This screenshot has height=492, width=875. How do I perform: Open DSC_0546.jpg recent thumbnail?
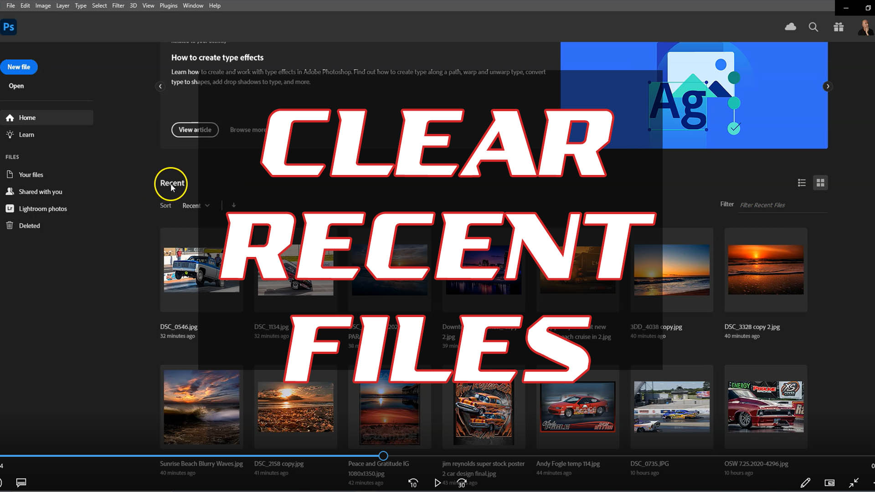pyautogui.click(x=201, y=269)
